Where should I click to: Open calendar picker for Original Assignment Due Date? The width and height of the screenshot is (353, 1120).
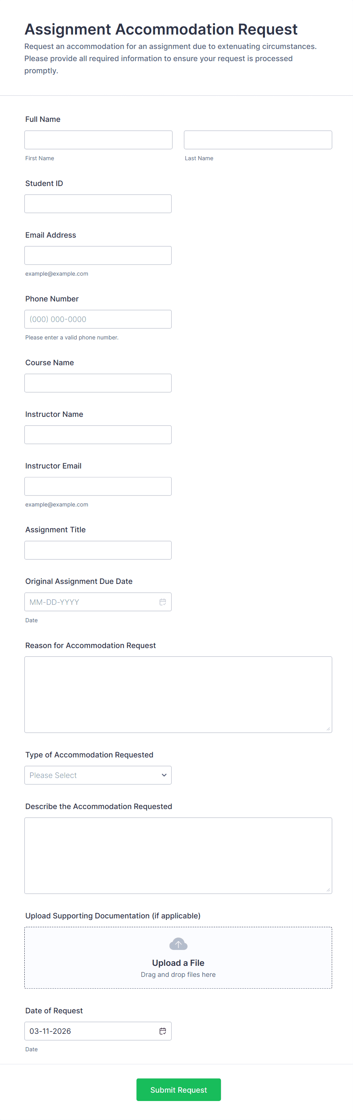click(x=162, y=602)
